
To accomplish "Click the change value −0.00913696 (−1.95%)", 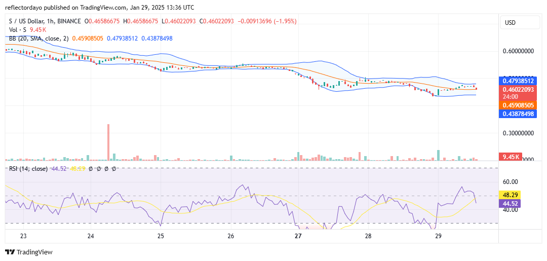I will coord(267,21).
